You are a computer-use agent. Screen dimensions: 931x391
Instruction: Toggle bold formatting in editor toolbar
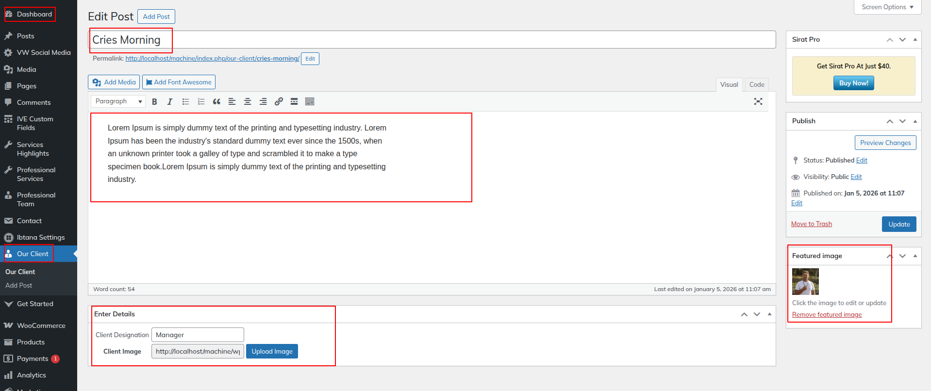[x=154, y=102]
